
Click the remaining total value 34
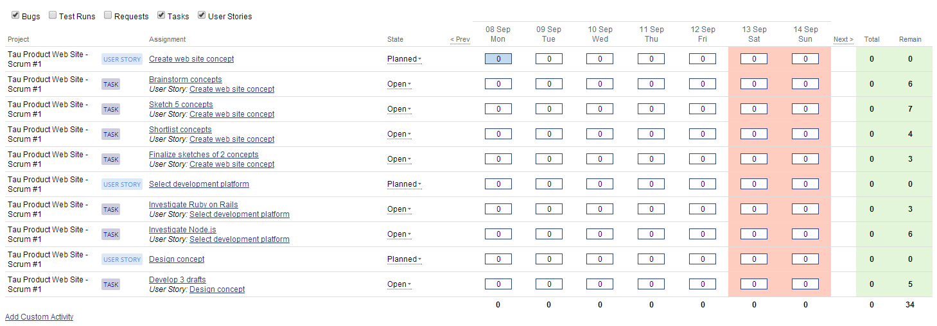coord(910,305)
